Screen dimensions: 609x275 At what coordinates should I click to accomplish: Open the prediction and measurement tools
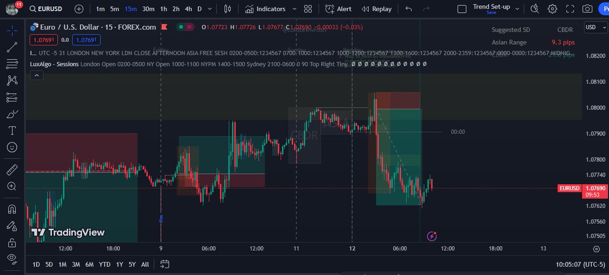(x=12, y=97)
